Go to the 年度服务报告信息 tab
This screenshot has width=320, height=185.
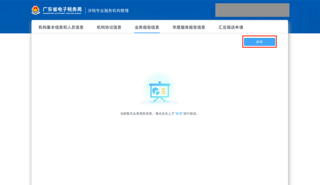pos(189,27)
